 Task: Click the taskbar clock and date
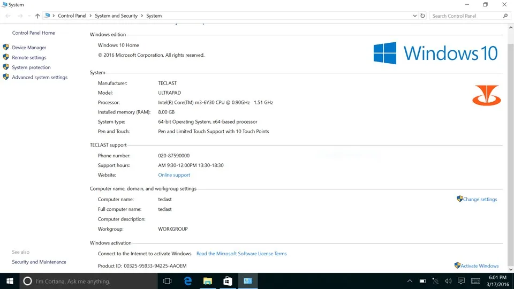click(x=497, y=281)
